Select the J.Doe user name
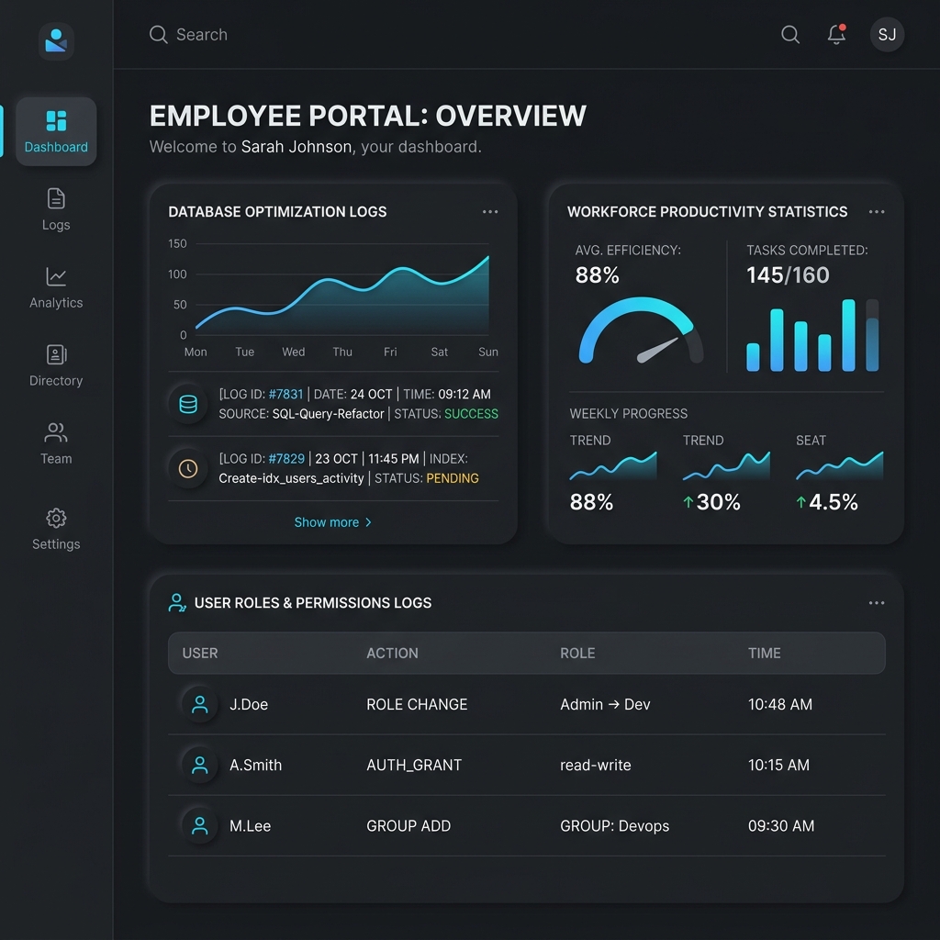Viewport: 940px width, 940px height. pyautogui.click(x=249, y=704)
